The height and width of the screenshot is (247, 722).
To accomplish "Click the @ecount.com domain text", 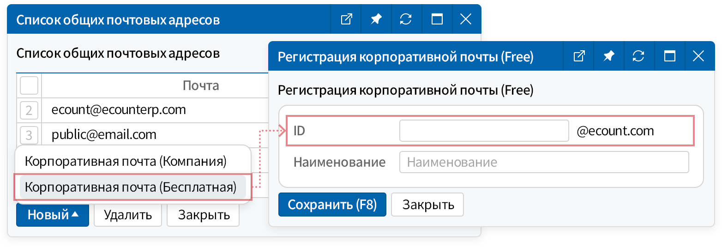I will (615, 131).
